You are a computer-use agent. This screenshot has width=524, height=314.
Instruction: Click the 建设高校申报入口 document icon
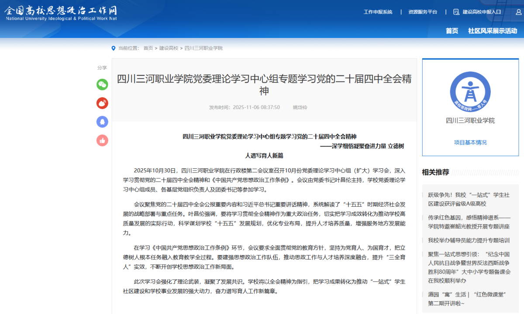(x=456, y=12)
